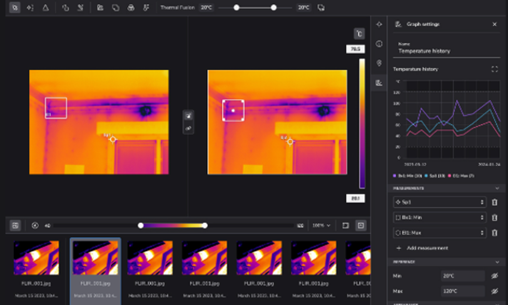Open the location pin sidebar tab
Image resolution: width=508 pixels, height=305 pixels.
click(378, 63)
